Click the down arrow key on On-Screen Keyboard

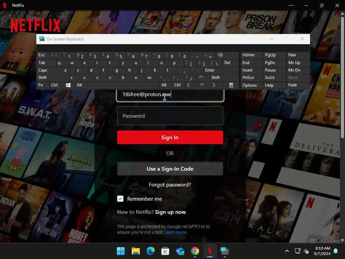pyautogui.click(x=201, y=85)
